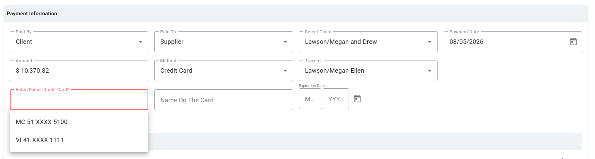Screen dimensions: 595x159
Task: Expand the Paid By dropdown arrow
Action: click(x=140, y=42)
